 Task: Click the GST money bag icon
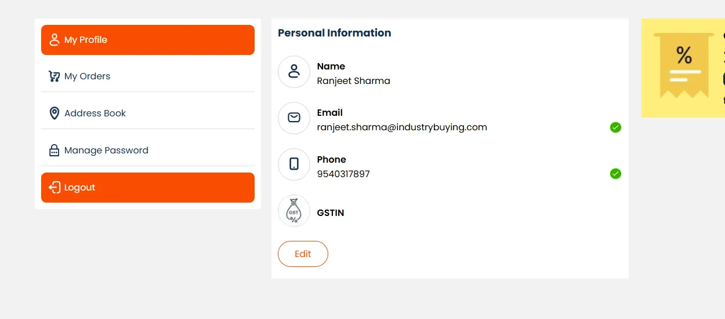click(x=294, y=211)
